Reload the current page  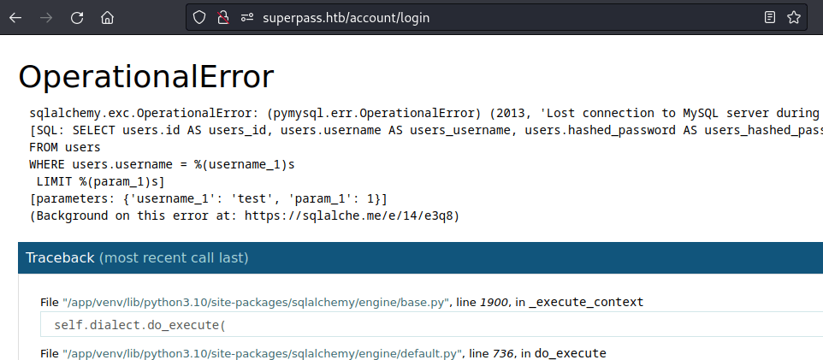coord(77,17)
